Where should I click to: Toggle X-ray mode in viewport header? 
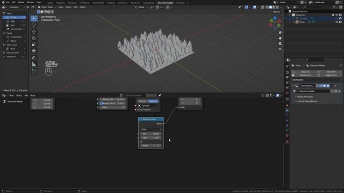click(263, 7)
